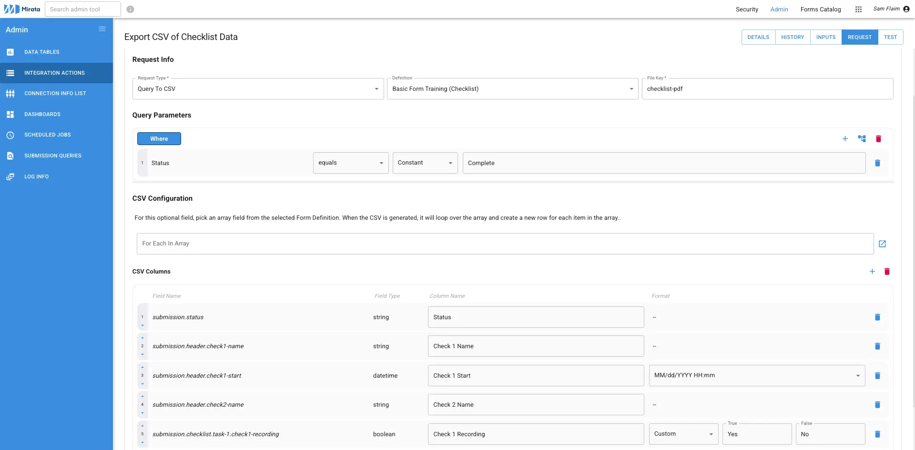Image resolution: width=915 pixels, height=450 pixels.
Task: Expand the Request Type dropdown
Action: click(x=377, y=89)
